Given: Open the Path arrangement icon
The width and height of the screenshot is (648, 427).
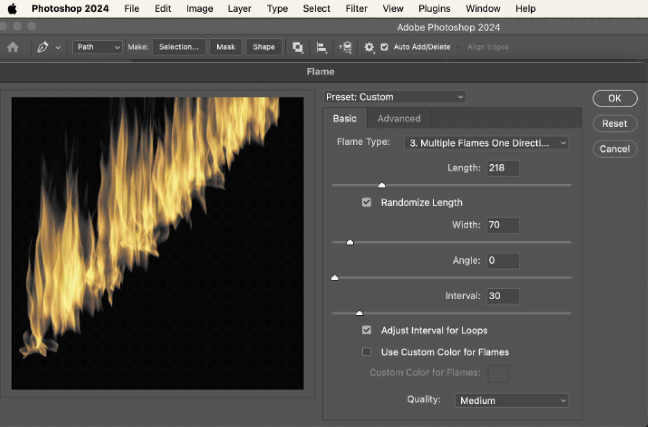Looking at the screenshot, I should click(x=345, y=47).
